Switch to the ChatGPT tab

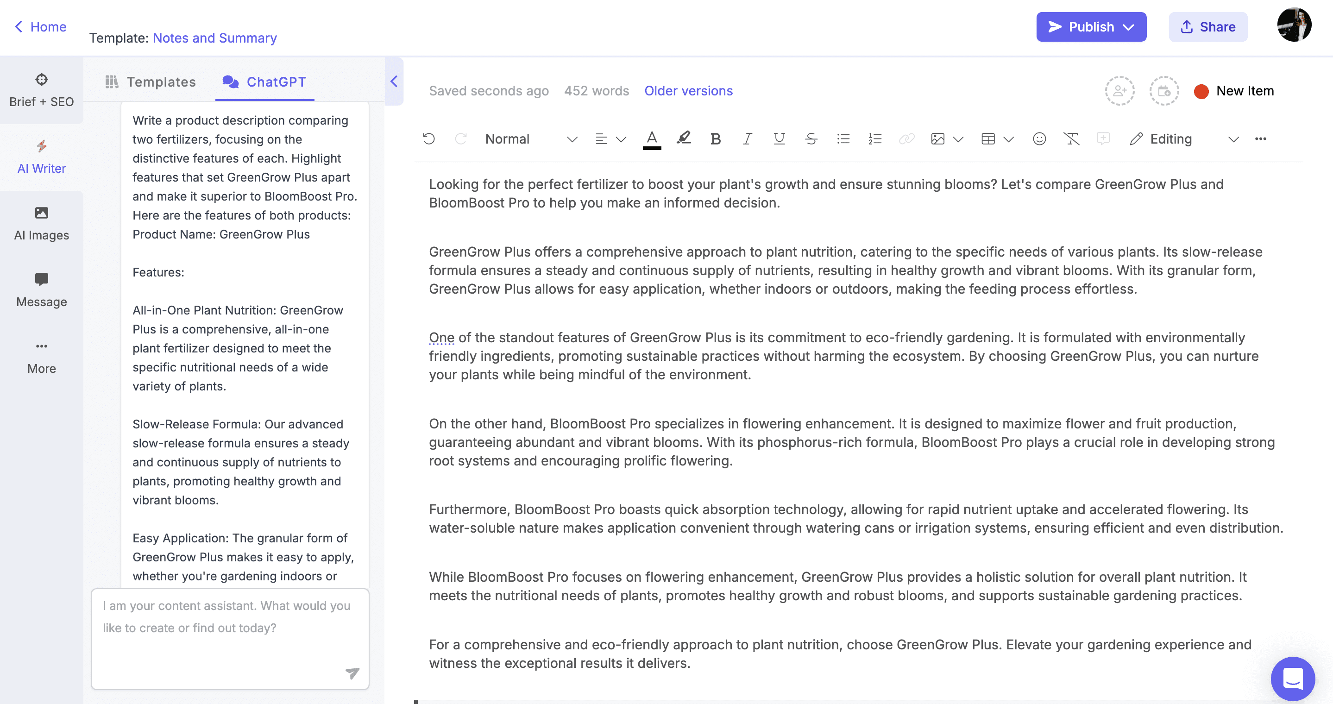point(264,82)
